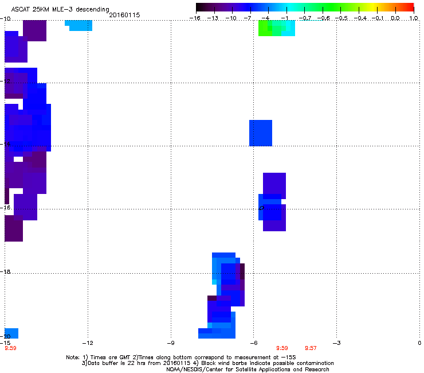The height and width of the screenshot is (373, 424).
Task: Click the red "9:59" time under longitude -15
Action: (10, 348)
